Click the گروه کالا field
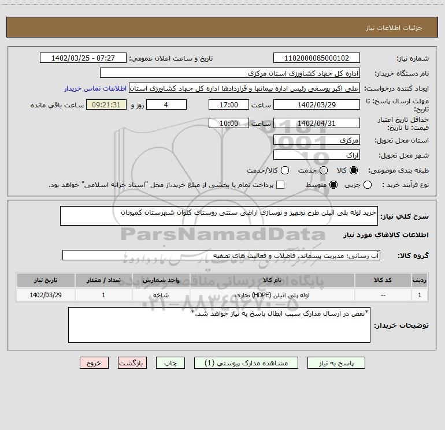This screenshot has width=445, height=430. click(221, 255)
